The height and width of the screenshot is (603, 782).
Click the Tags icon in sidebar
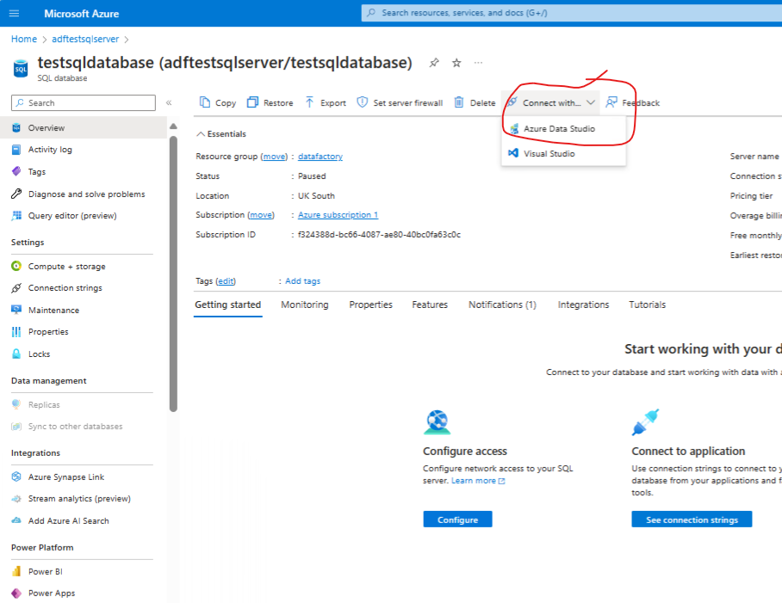[16, 171]
